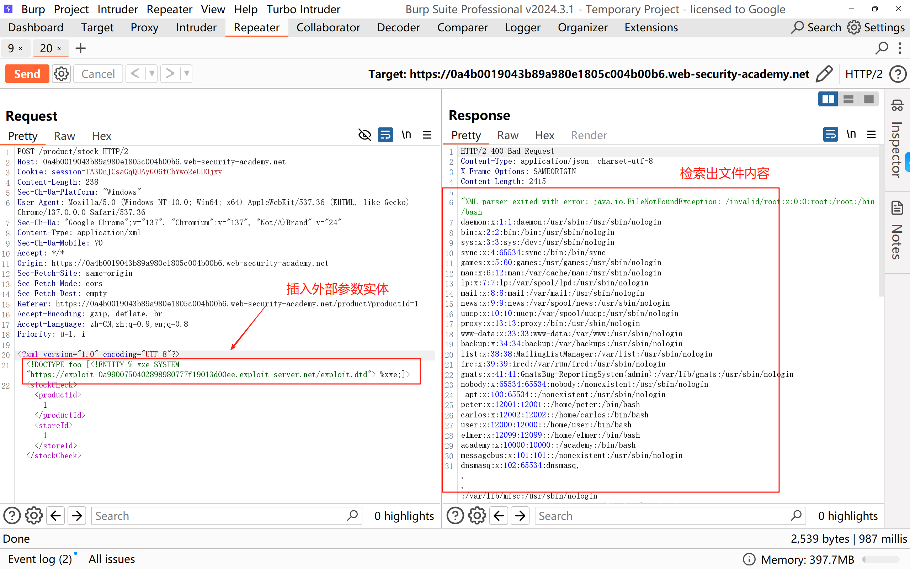
Task: Click the Response vertical scrollbar
Action: click(x=881, y=226)
